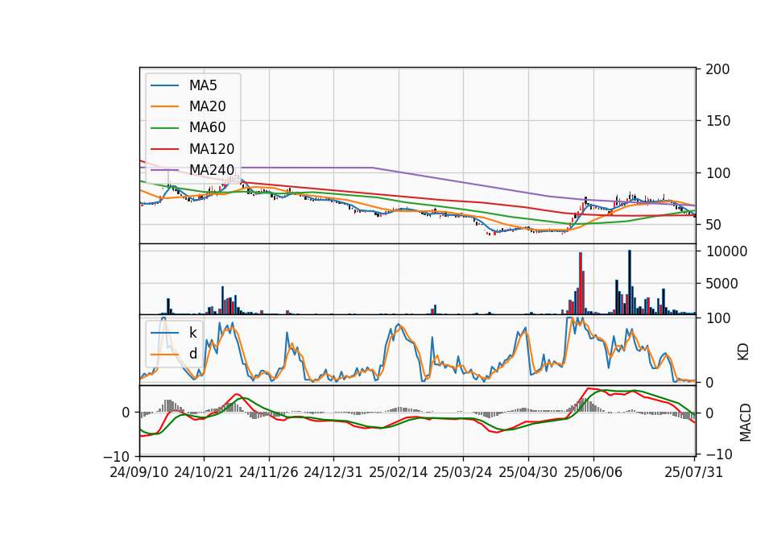This screenshot has height=556, width=773.
Task: Click the 24/11/26 date label
Action: (269, 472)
